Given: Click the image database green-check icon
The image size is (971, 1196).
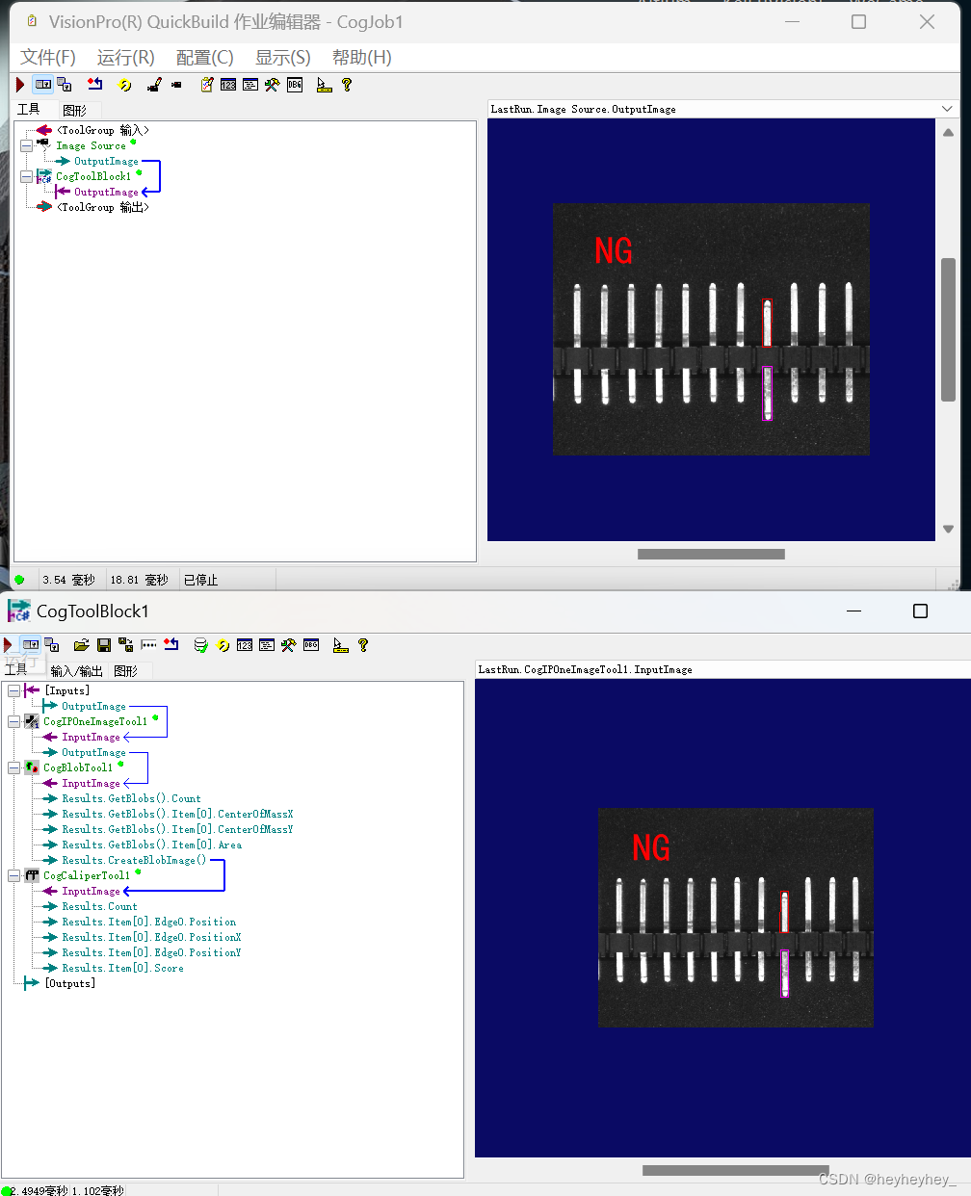Looking at the screenshot, I should click(x=200, y=645).
